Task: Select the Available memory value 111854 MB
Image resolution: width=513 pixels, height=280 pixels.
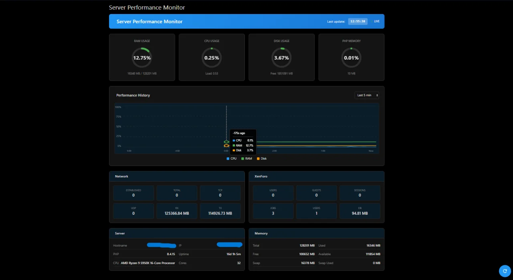Action: (373, 254)
